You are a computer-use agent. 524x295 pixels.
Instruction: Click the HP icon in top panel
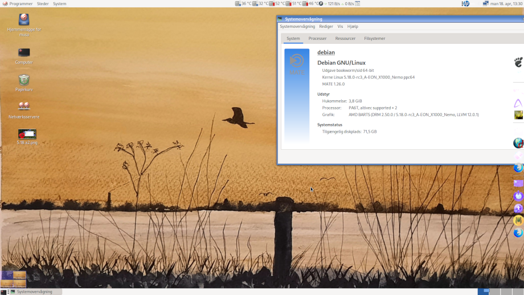point(465,3)
